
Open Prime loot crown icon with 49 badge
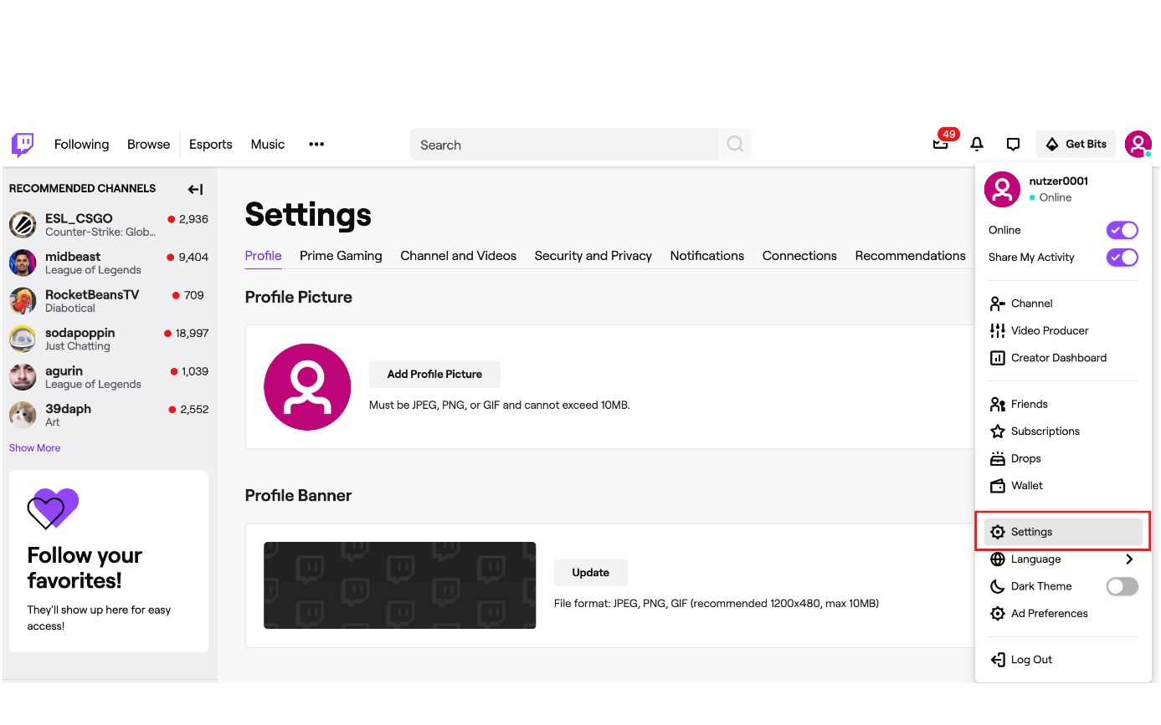941,143
